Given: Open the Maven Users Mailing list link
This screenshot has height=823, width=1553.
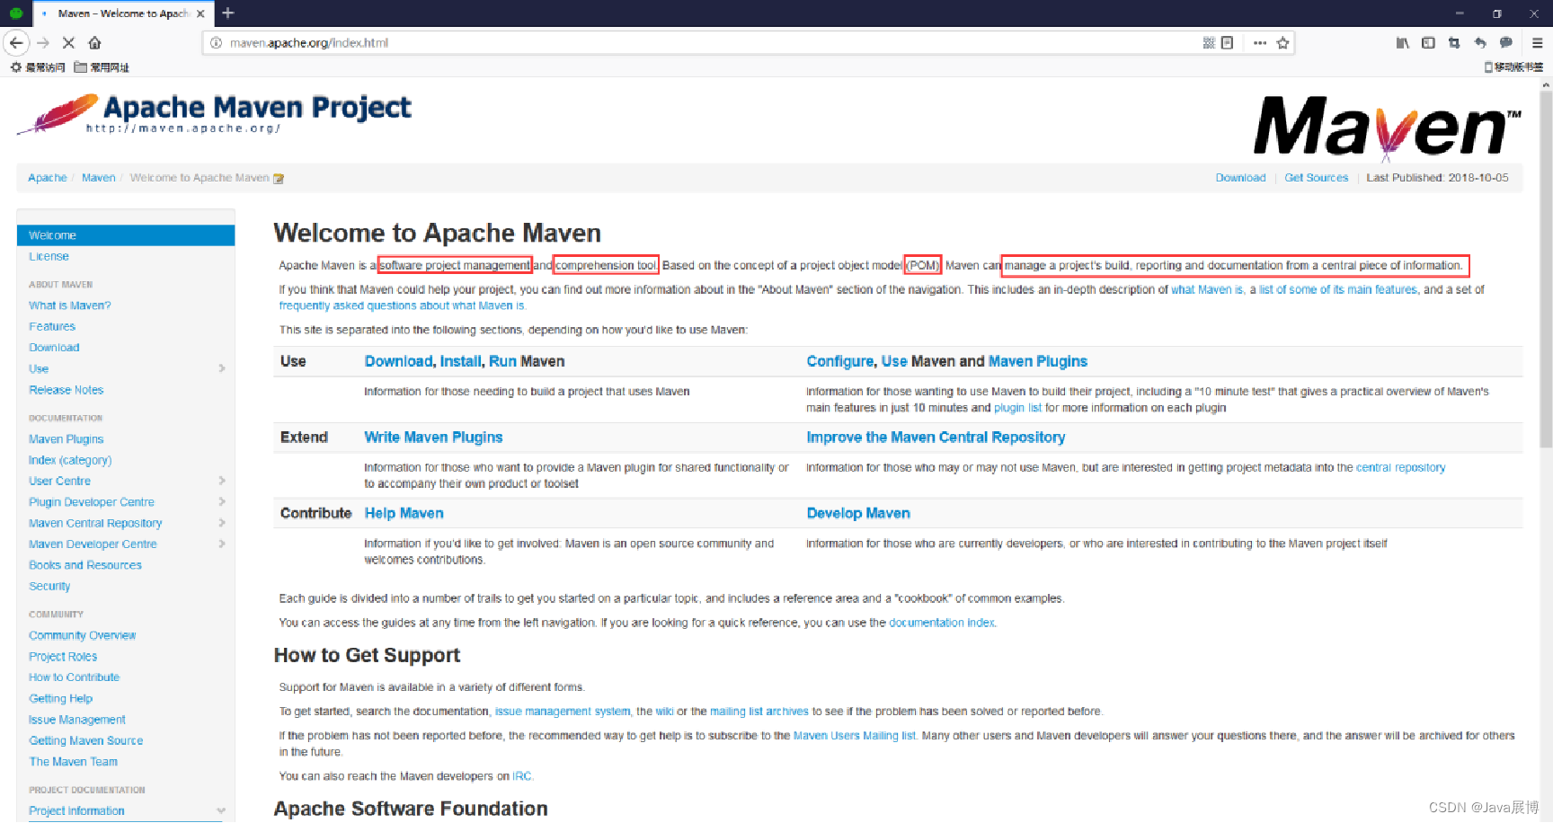Looking at the screenshot, I should point(855,736).
